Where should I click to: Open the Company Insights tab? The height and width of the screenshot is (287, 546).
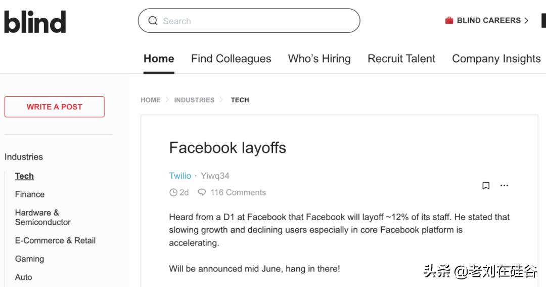click(496, 59)
